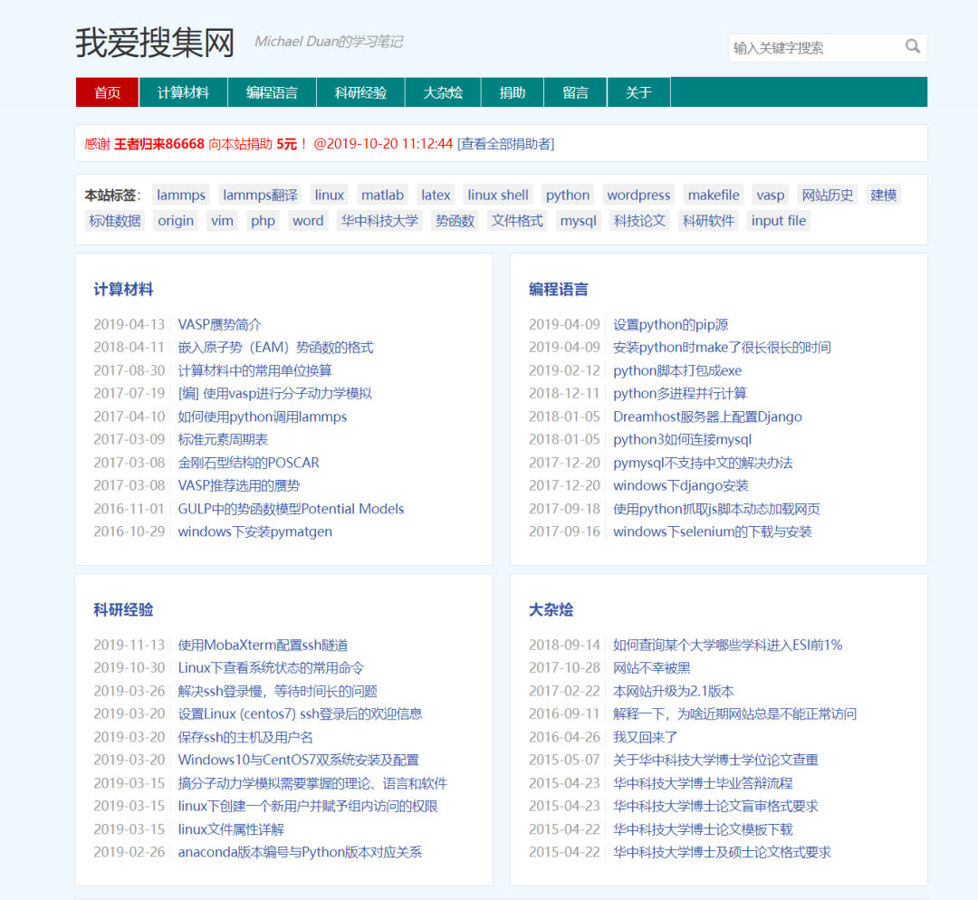Open the makefile tag

click(x=714, y=196)
